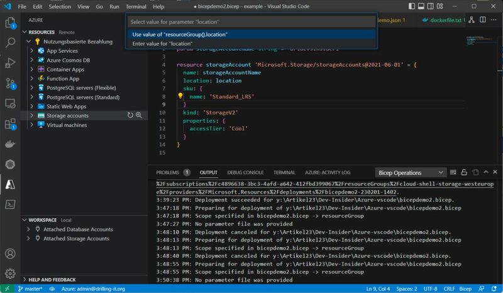
Task: Click the lightbulb code action on line 8
Action: [x=180, y=96]
